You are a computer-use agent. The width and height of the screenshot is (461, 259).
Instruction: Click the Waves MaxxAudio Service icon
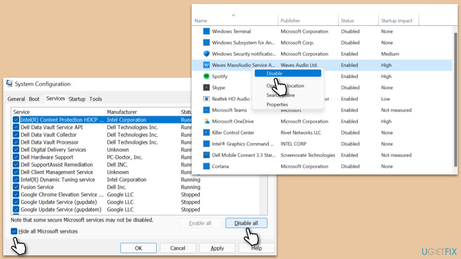click(206, 65)
